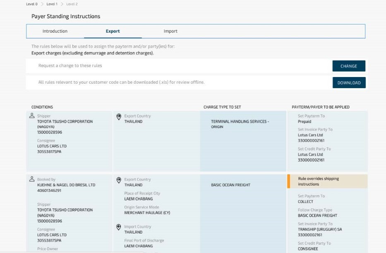This screenshot has width=386, height=253.
Task: Click the Basic Ocean Freight charge cell
Action: 230,185
